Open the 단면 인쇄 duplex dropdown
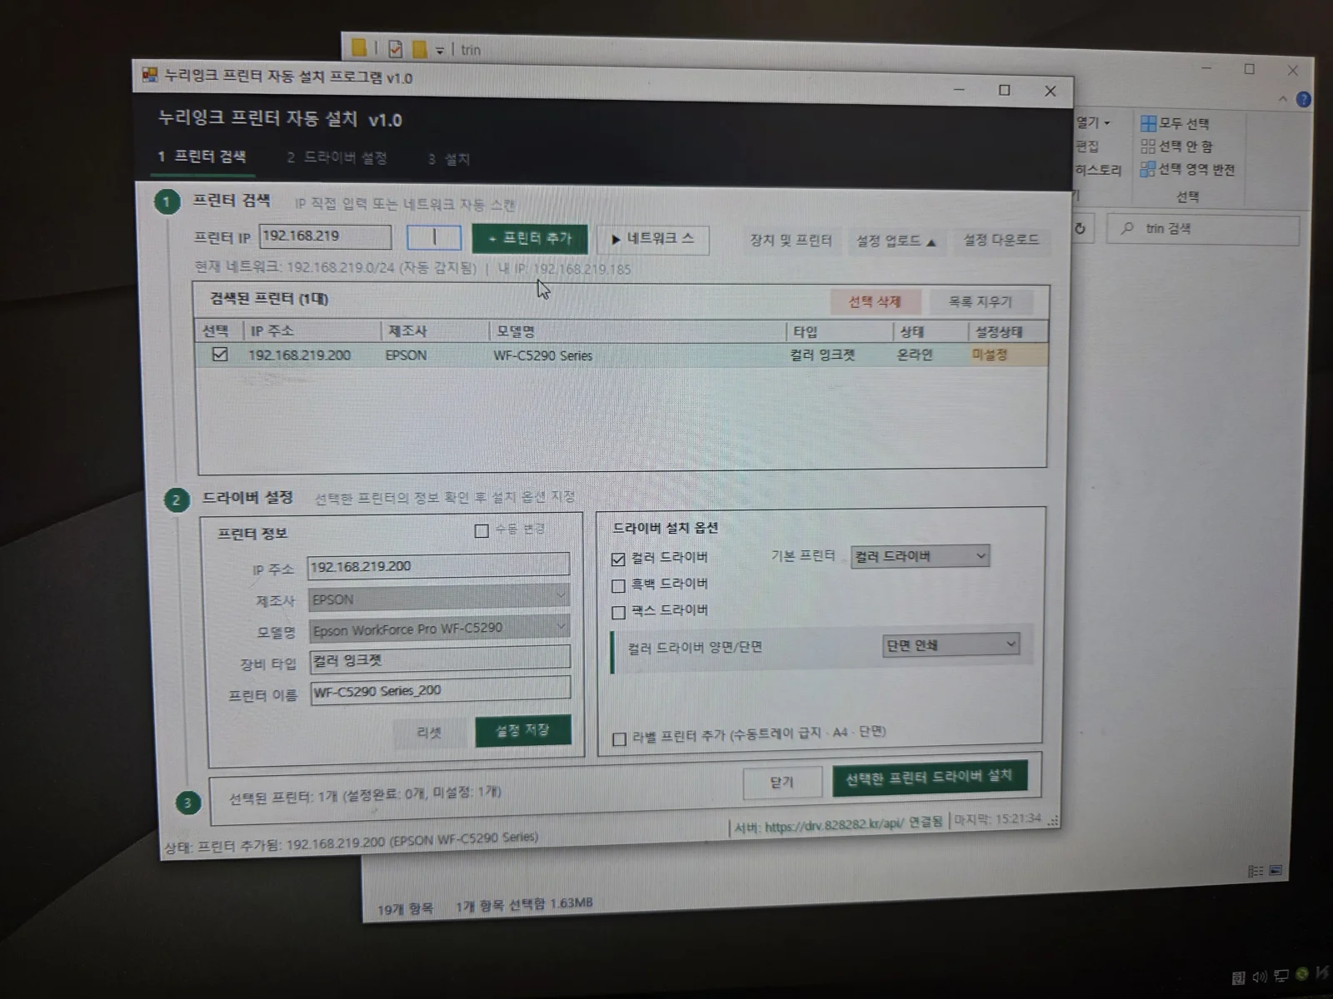This screenshot has height=999, width=1333. (951, 645)
